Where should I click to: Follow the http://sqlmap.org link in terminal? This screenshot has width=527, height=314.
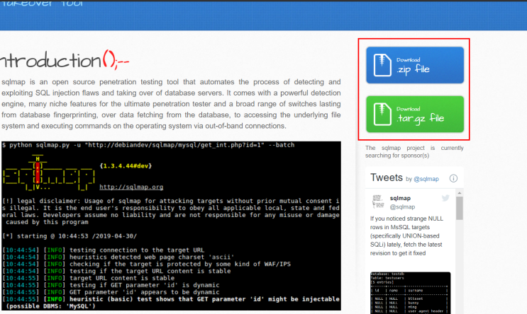pyautogui.click(x=131, y=187)
